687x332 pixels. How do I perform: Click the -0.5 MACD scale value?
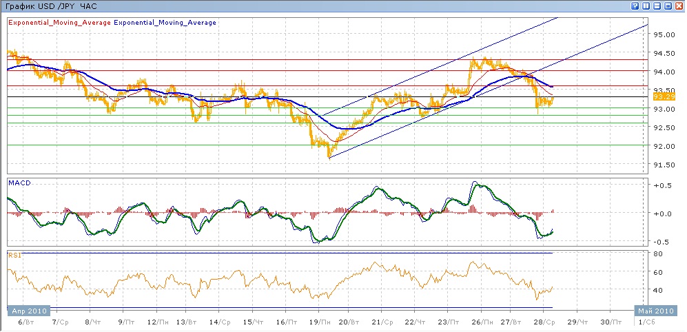point(660,242)
